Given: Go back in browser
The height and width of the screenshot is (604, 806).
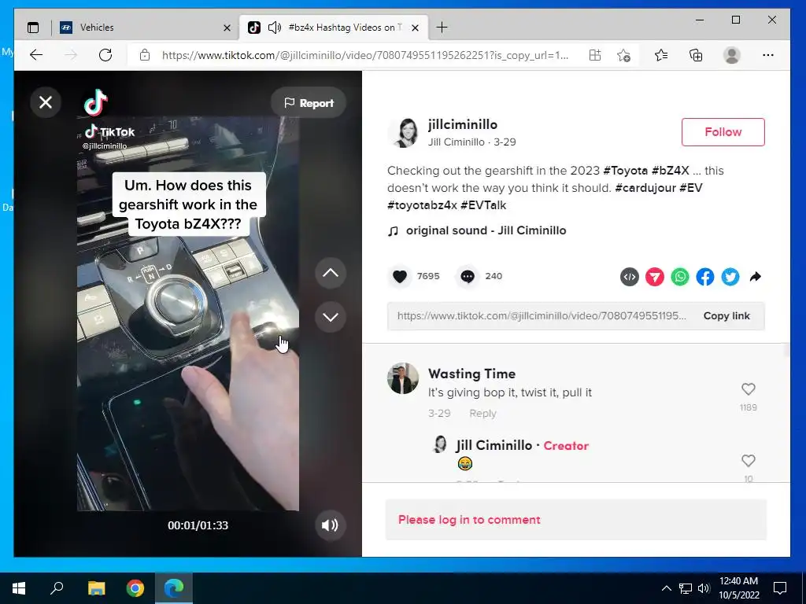Looking at the screenshot, I should (36, 55).
